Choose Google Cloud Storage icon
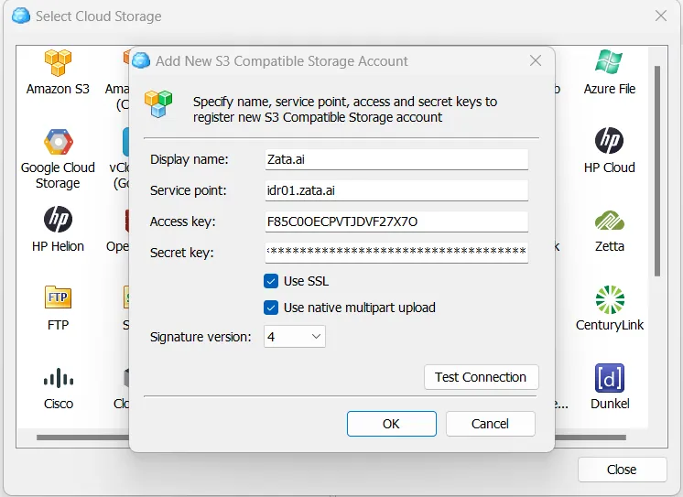This screenshot has height=497, width=683. coord(58,142)
